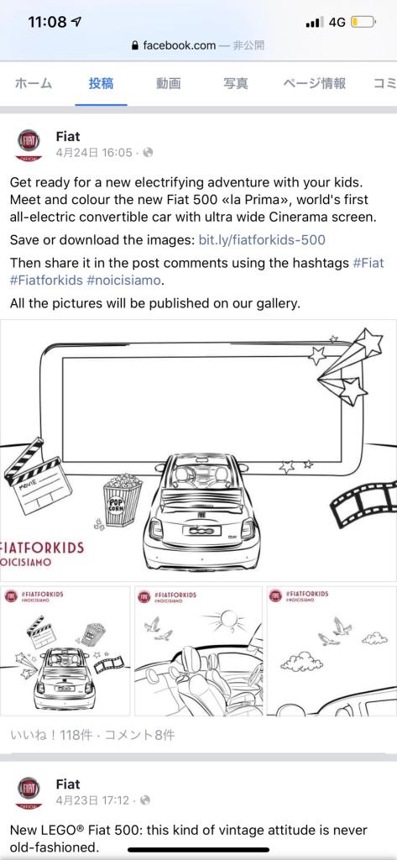Tap the cellular signal bars icon
This screenshot has width=397, height=860.
(314, 22)
